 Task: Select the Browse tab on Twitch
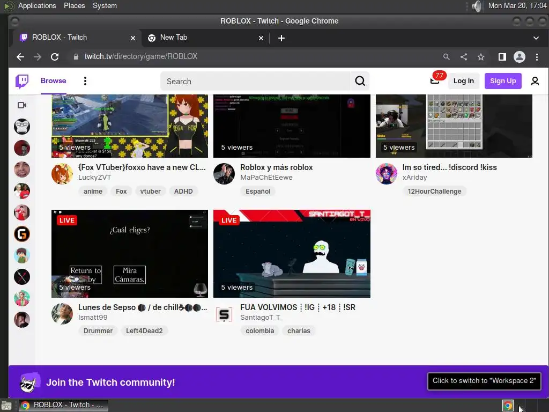[53, 81]
